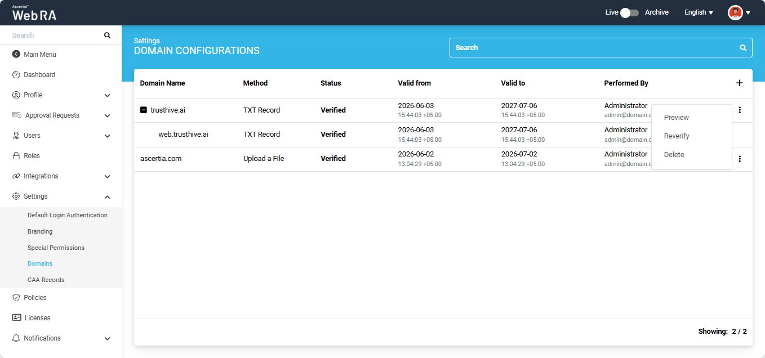765x358 pixels.
Task: Click the Method column header
Action: pyautogui.click(x=255, y=83)
